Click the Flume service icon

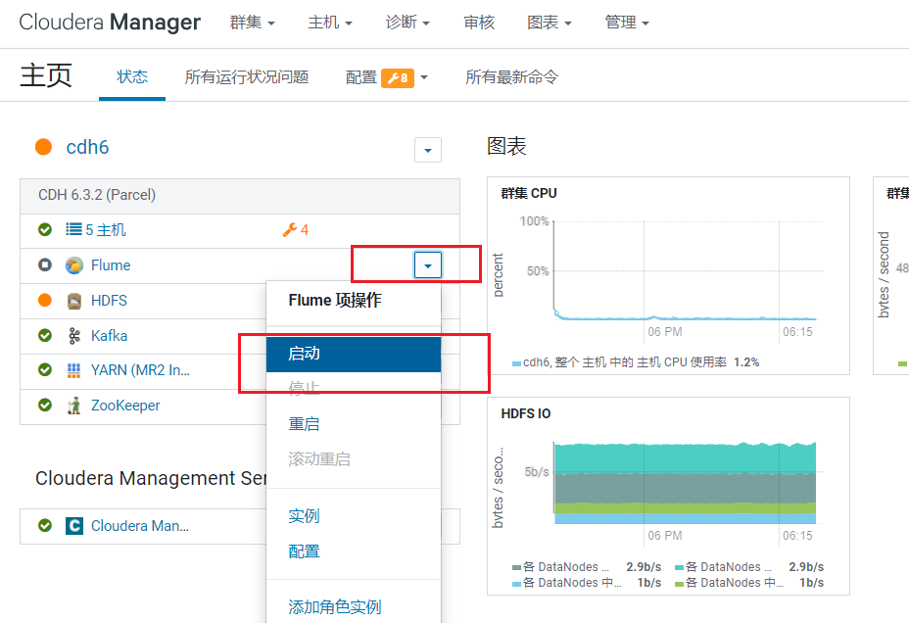74,265
